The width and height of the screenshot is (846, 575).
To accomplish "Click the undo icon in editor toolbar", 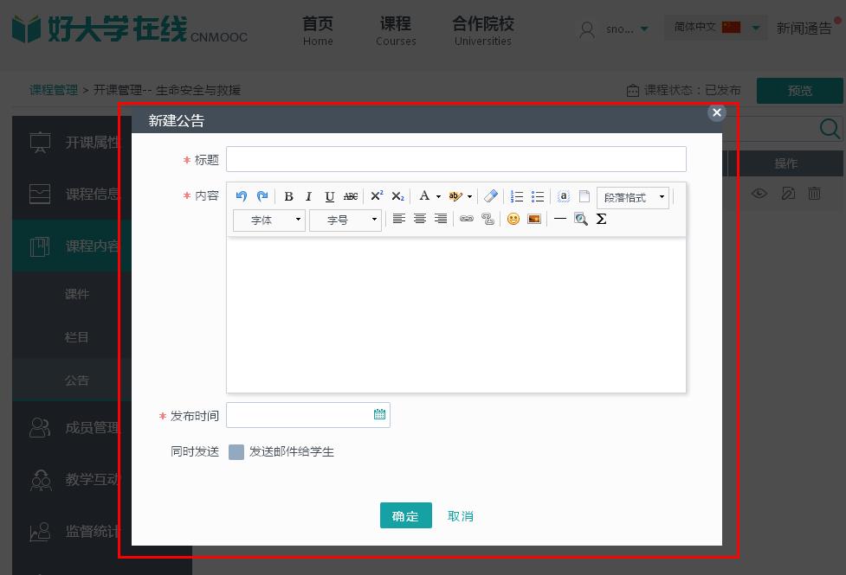I will (242, 196).
